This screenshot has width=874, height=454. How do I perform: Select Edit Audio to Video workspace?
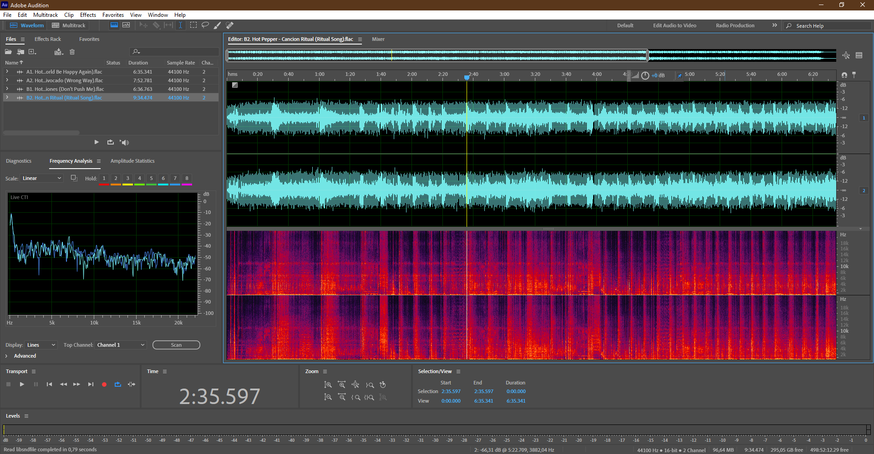click(x=675, y=25)
